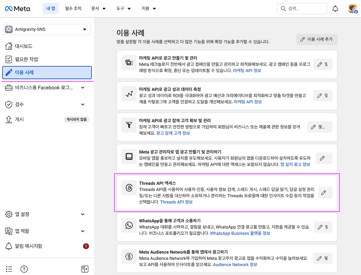Customize the WhatsApp use case
Screen dimensions: 361x275
(x=323, y=227)
